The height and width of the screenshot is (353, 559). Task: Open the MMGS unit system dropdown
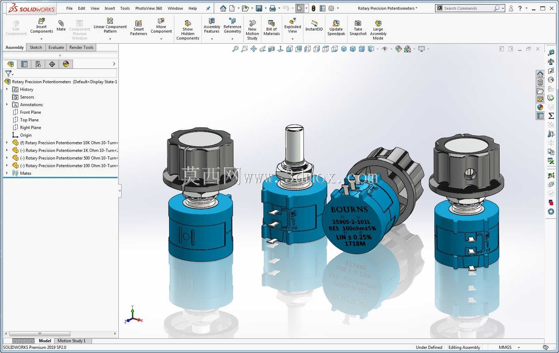519,347
